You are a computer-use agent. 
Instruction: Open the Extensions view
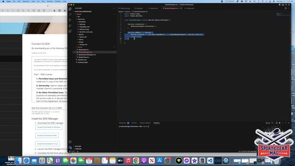pyautogui.click(x=70, y=31)
